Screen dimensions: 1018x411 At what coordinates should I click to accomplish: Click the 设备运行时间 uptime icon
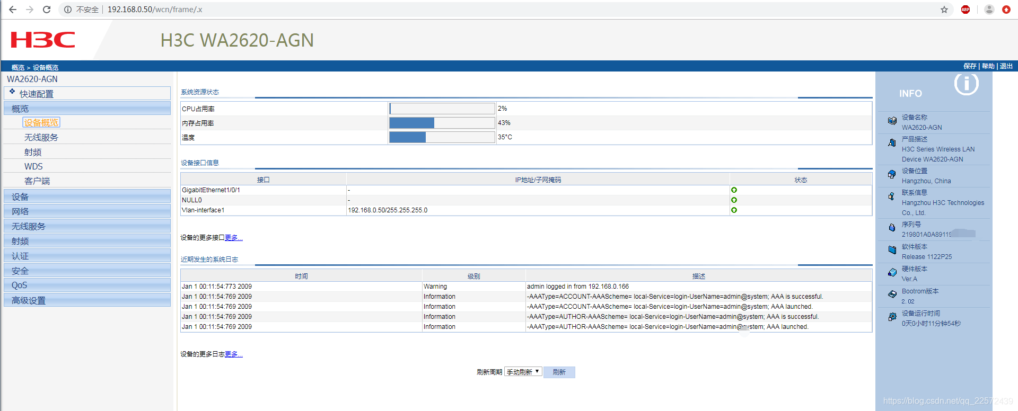coord(892,317)
